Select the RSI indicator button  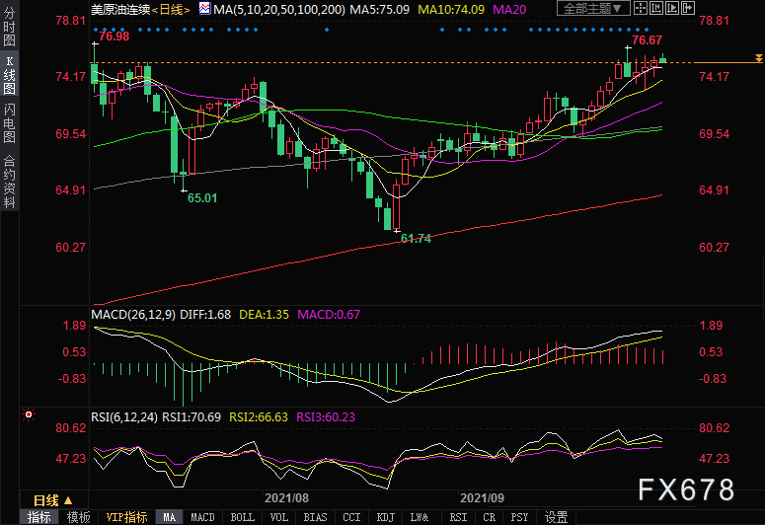click(x=458, y=517)
